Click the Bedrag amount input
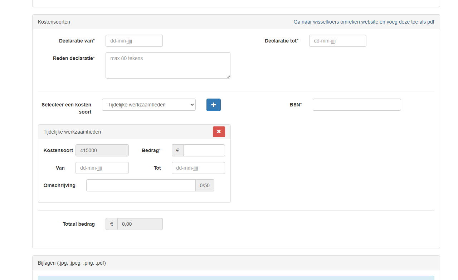458x280 pixels. [204, 150]
